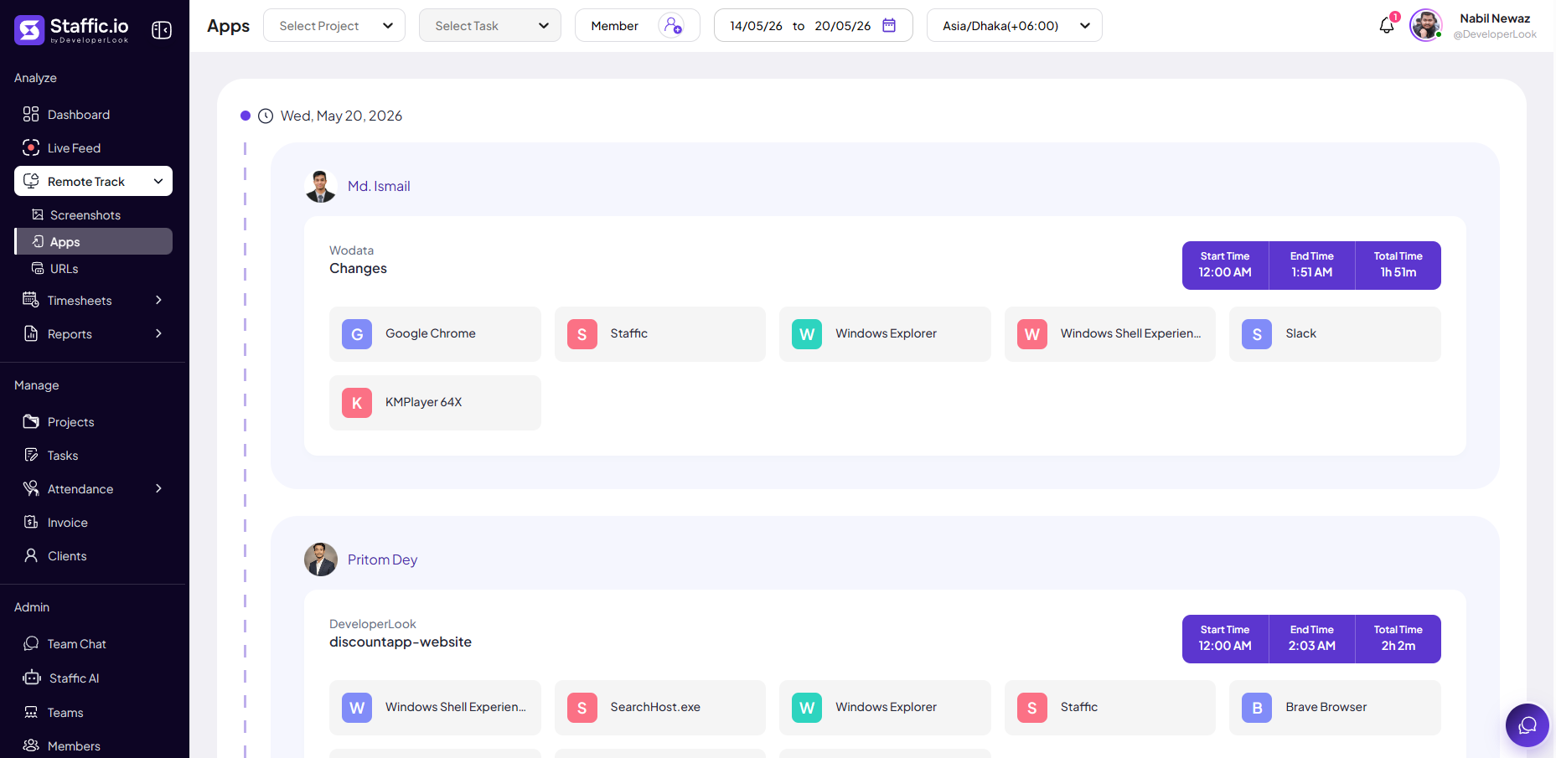1556x758 pixels.
Task: Click the Timesheets icon
Action: pyautogui.click(x=31, y=300)
